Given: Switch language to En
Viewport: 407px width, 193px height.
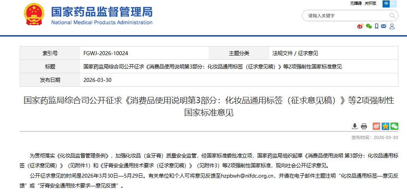Looking at the screenshot, I should (x=393, y=4).
